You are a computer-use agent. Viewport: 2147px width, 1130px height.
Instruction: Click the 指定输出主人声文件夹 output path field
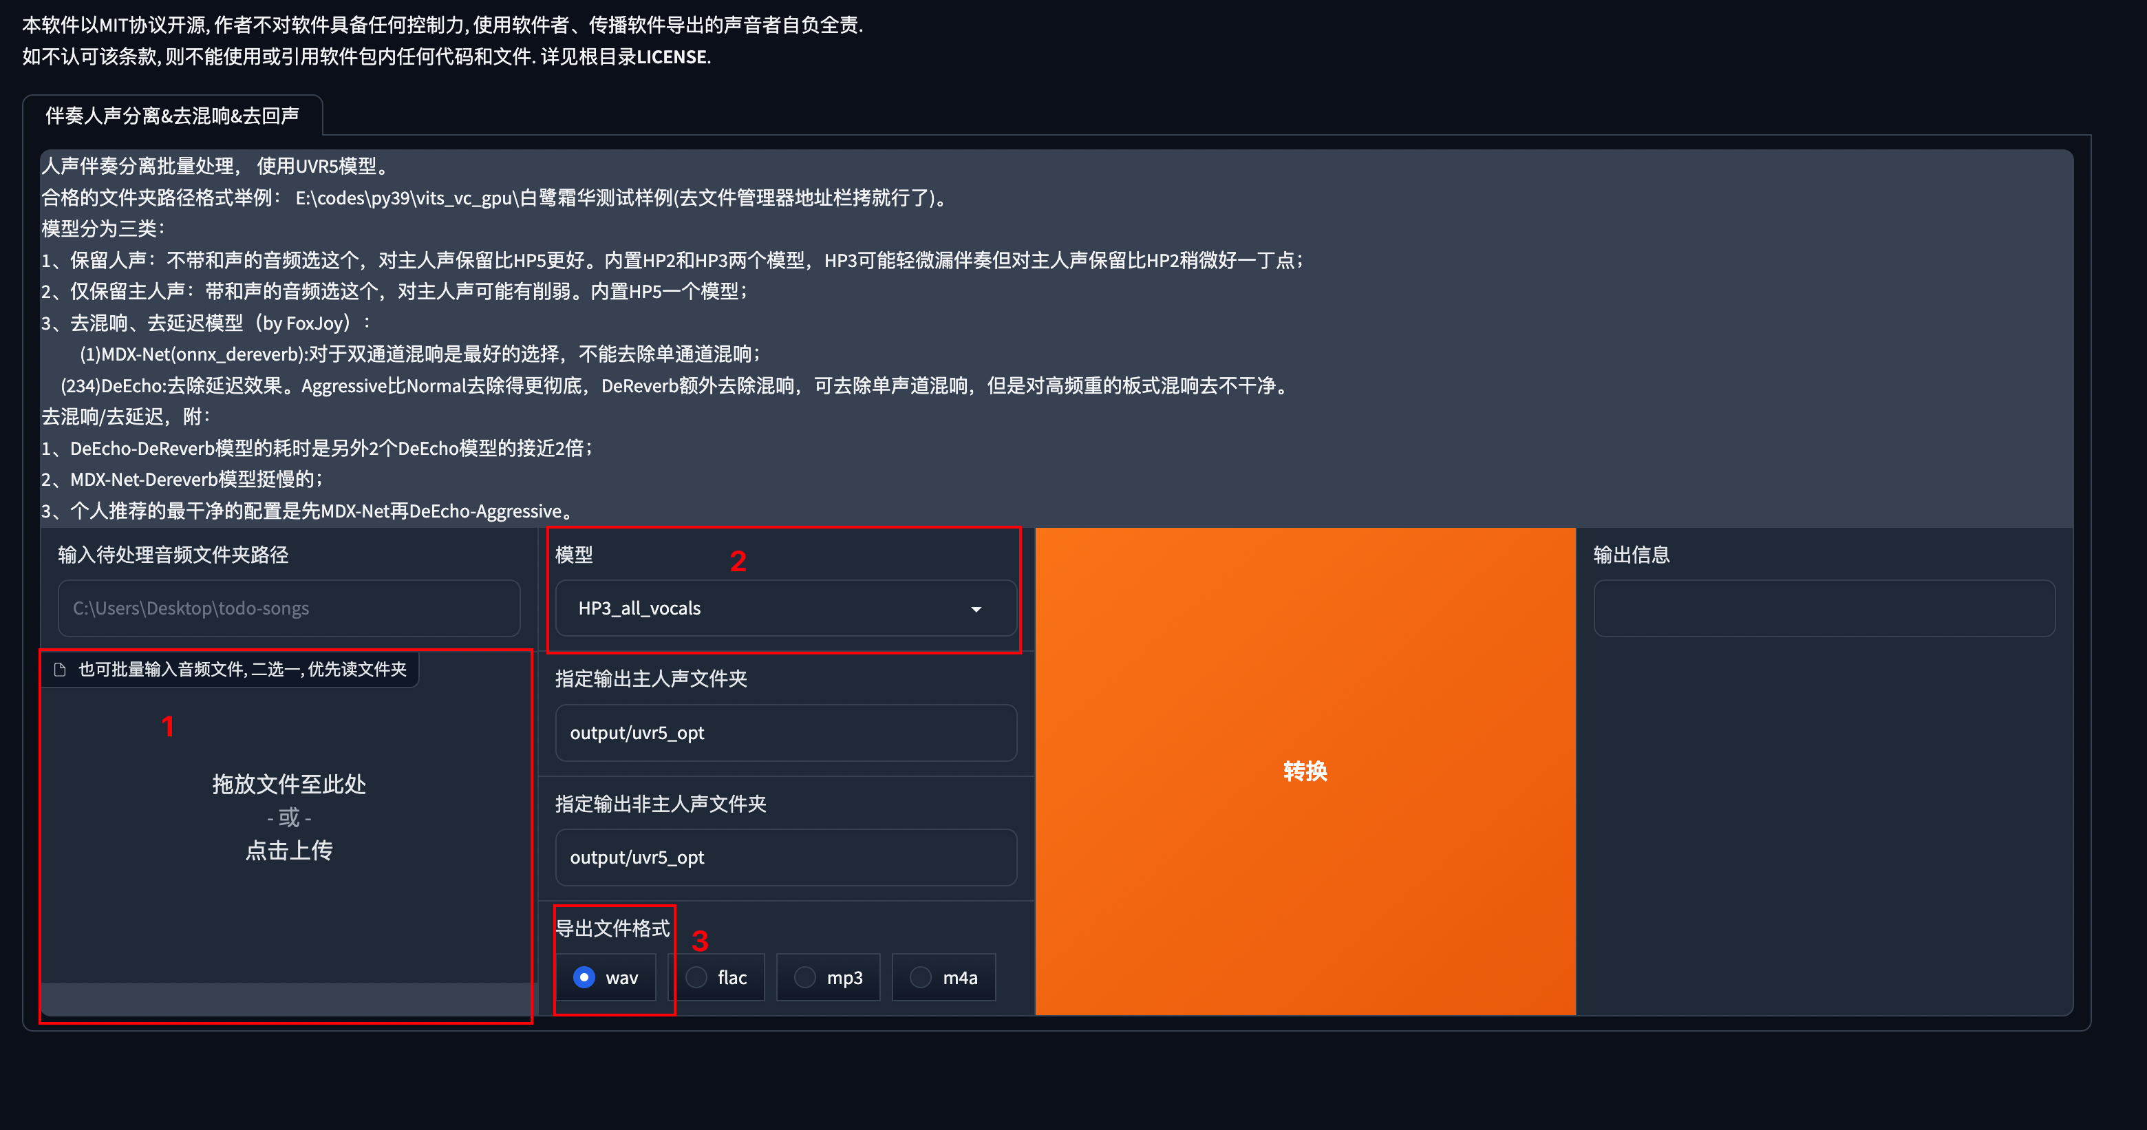coord(785,732)
